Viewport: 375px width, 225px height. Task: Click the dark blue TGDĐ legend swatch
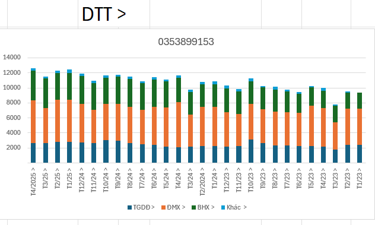(x=129, y=208)
